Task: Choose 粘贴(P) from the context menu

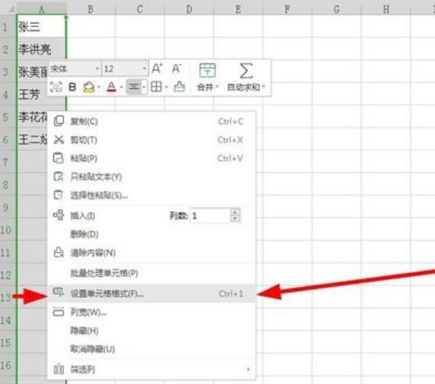Action: point(151,158)
